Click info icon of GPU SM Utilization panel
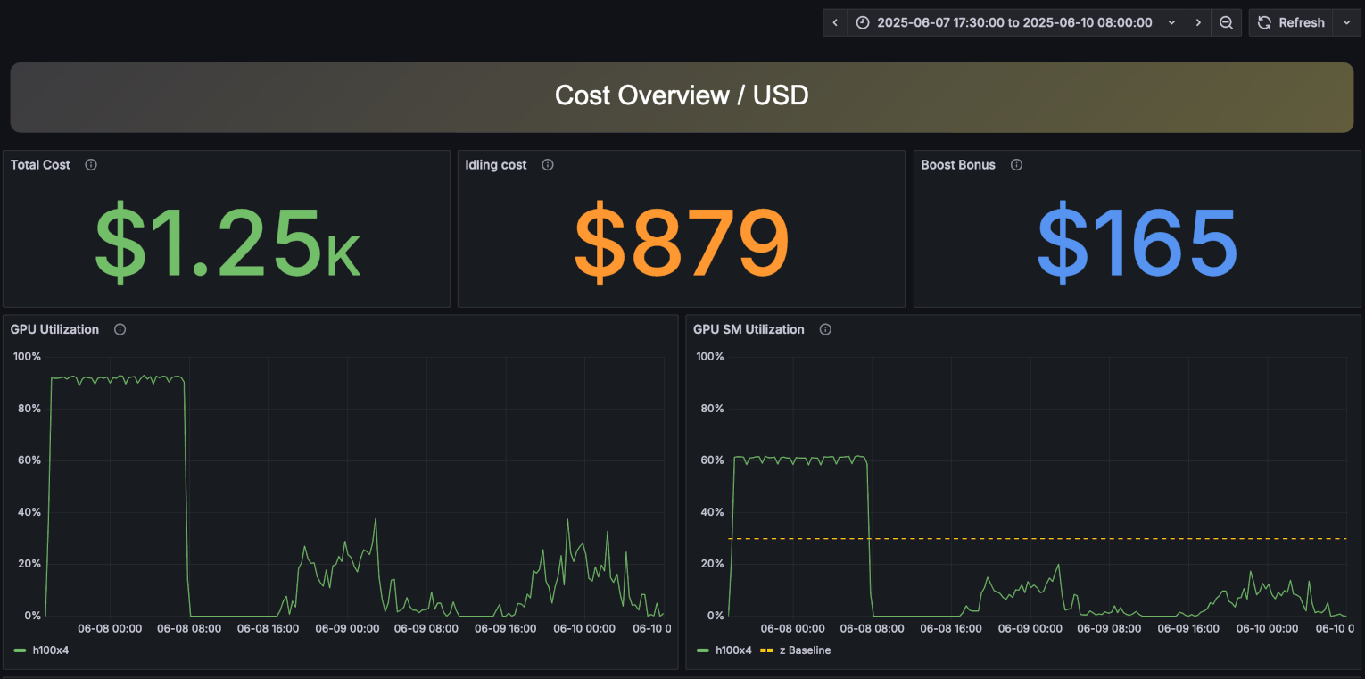This screenshot has width=1365, height=679. point(825,329)
